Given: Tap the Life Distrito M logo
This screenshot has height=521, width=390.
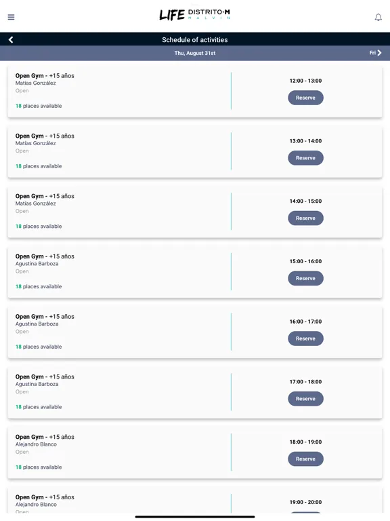Looking at the screenshot, I should pos(195,15).
